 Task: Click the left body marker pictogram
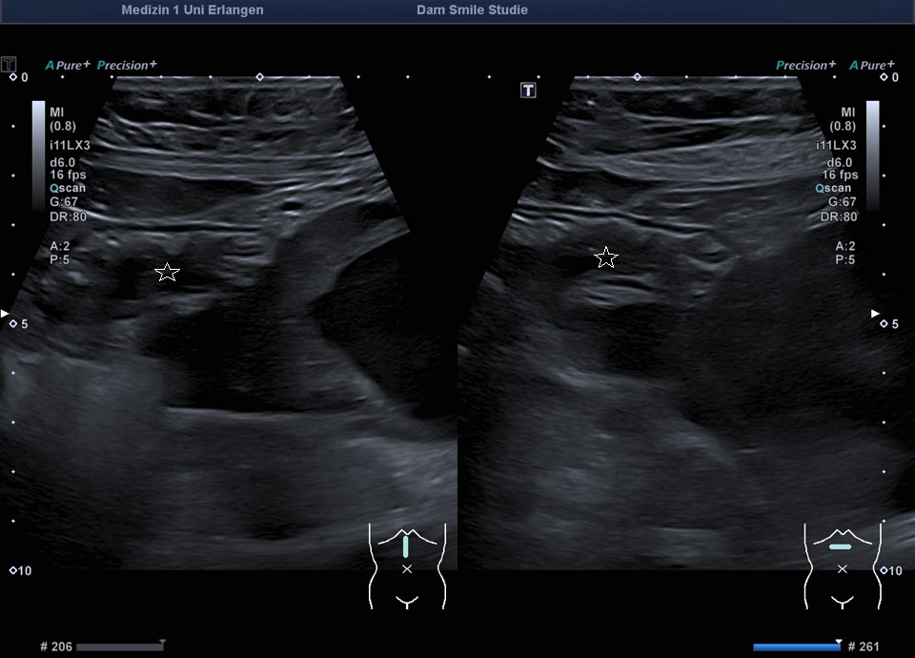tap(407, 566)
